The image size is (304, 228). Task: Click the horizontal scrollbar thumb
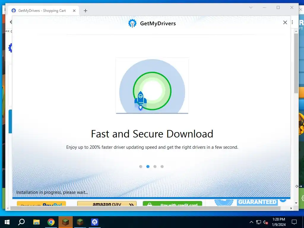tap(145, 208)
